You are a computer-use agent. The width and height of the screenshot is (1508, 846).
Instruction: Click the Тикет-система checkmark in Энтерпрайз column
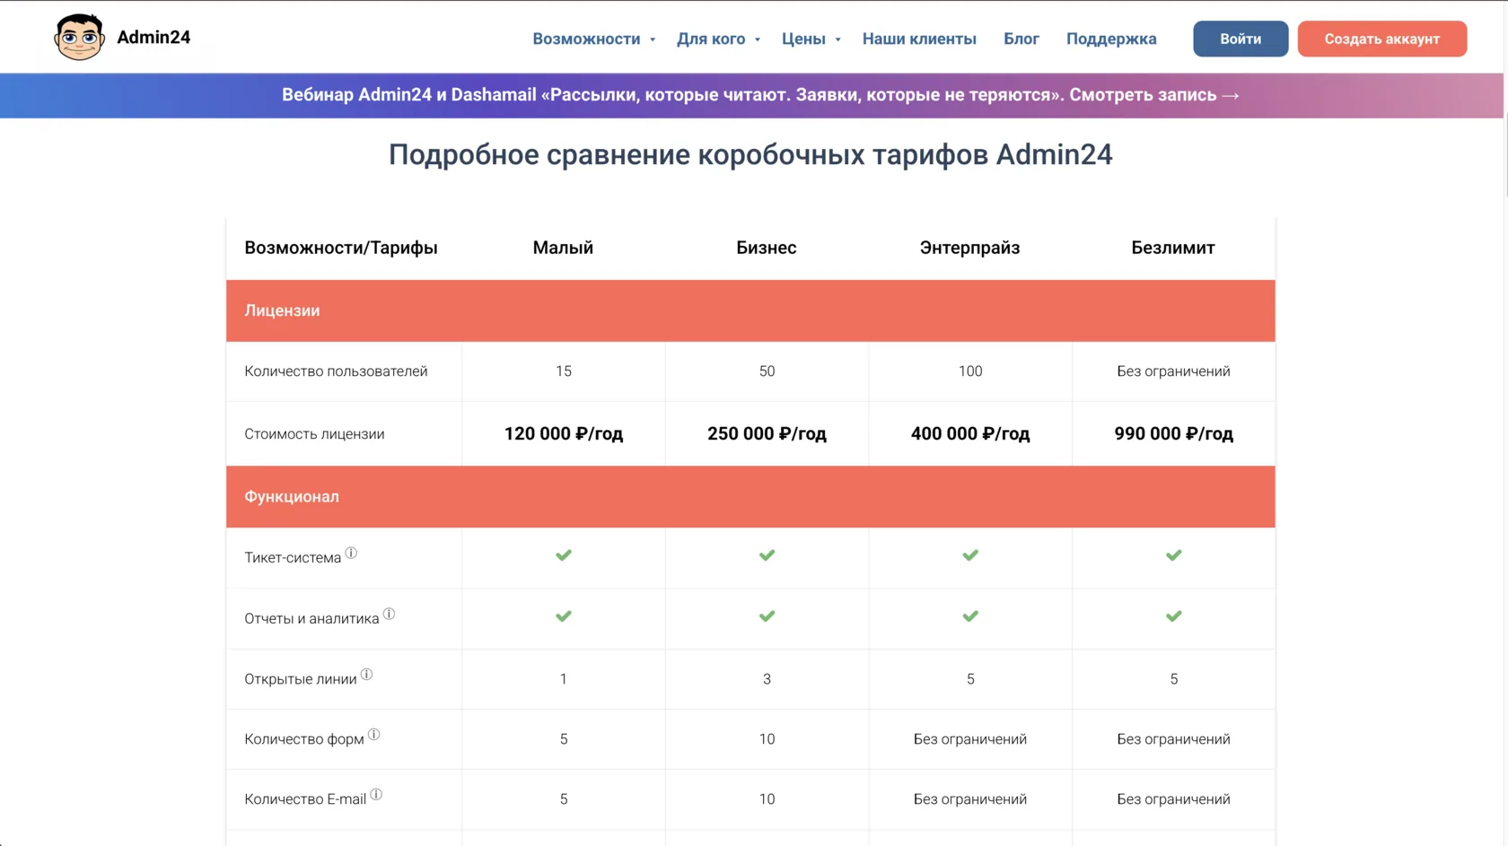[x=970, y=555]
